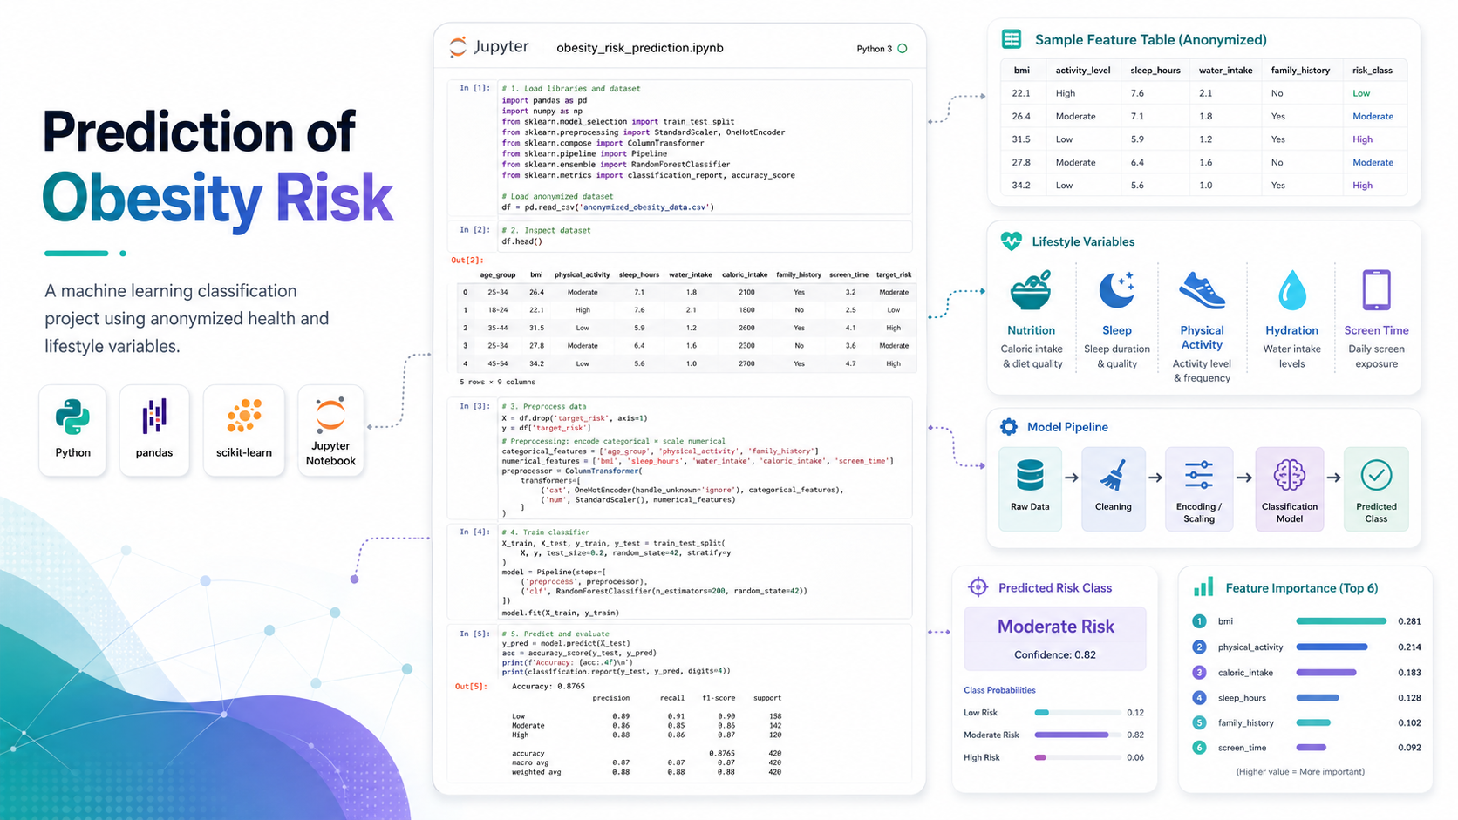Select the Cleaning broom pipeline step
This screenshot has width=1458, height=820.
[1114, 489]
